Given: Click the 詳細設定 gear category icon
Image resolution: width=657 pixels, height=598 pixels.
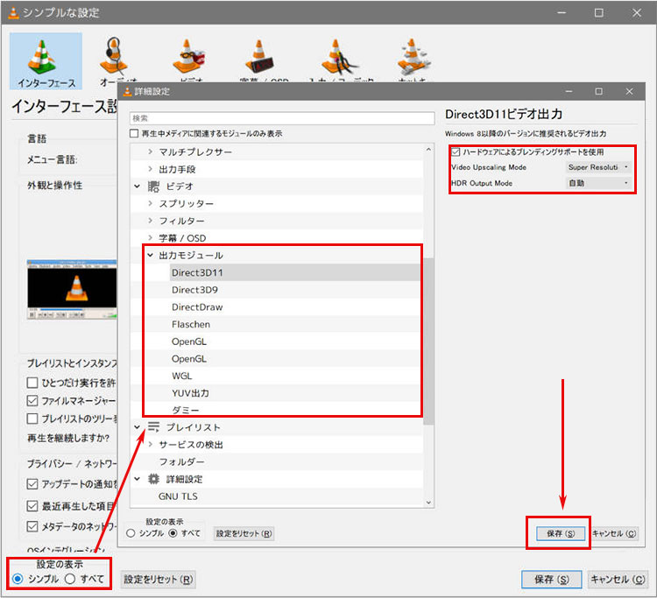Looking at the screenshot, I should click(x=153, y=479).
